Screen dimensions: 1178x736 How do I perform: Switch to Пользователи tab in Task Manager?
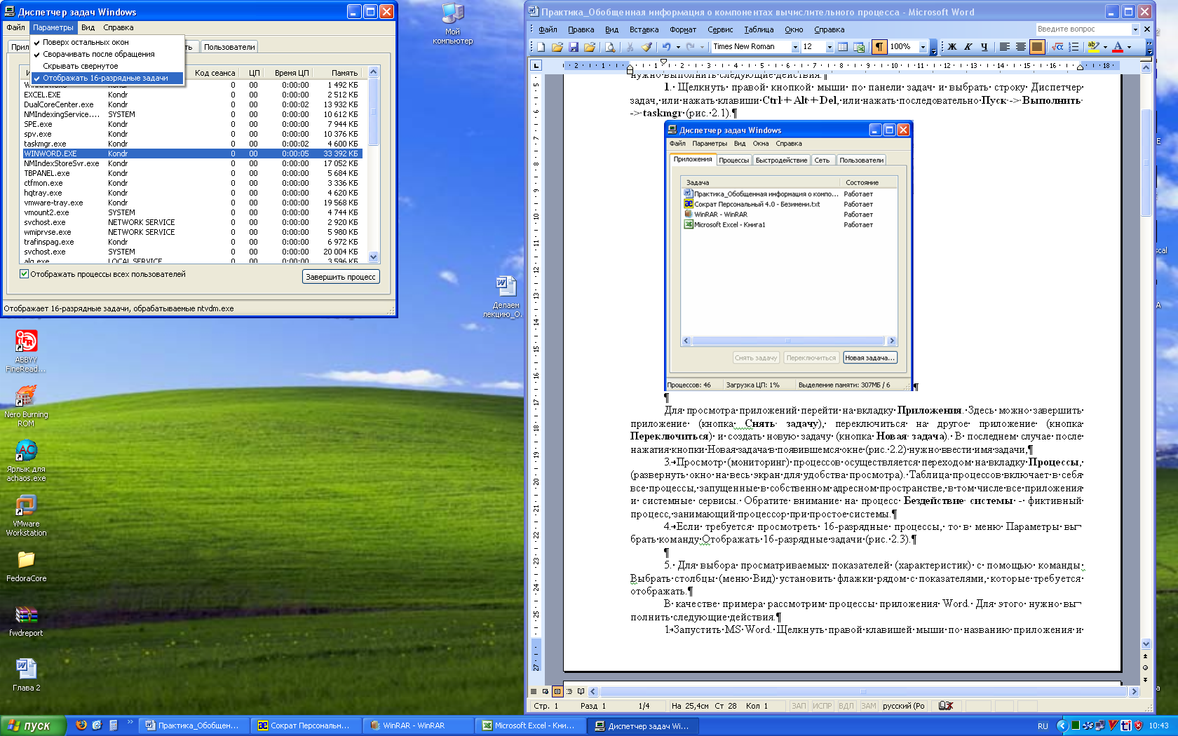229,47
